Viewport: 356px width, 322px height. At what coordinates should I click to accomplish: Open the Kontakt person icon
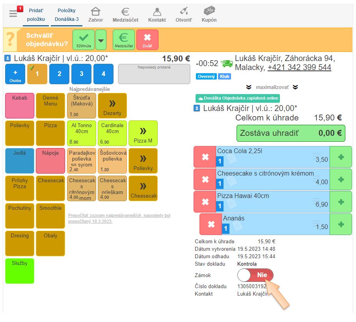tap(157, 15)
